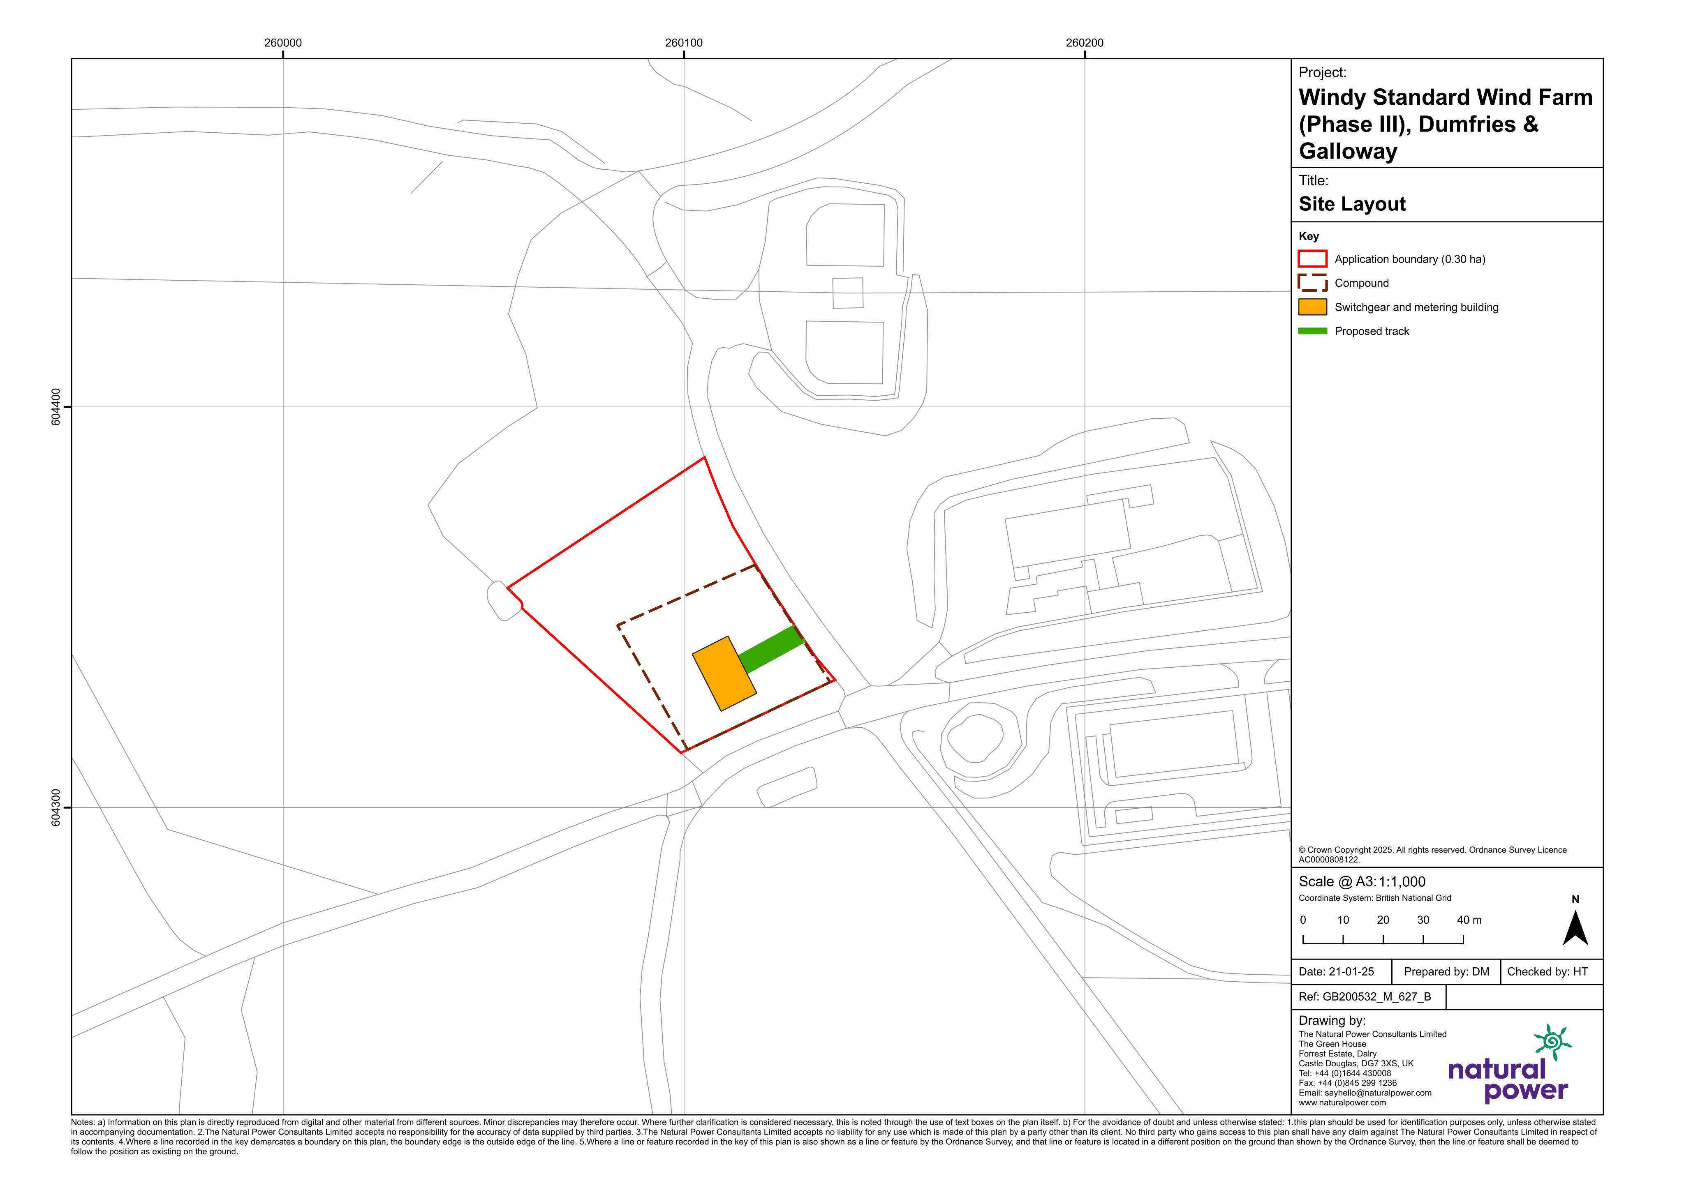The width and height of the screenshot is (1684, 1190).
Task: Click the 604400 northing grid label
Action: [x=56, y=407]
